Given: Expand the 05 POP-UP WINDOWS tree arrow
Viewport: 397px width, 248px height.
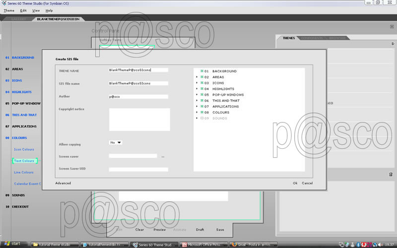Looking at the screenshot, I should pyautogui.click(x=197, y=95).
